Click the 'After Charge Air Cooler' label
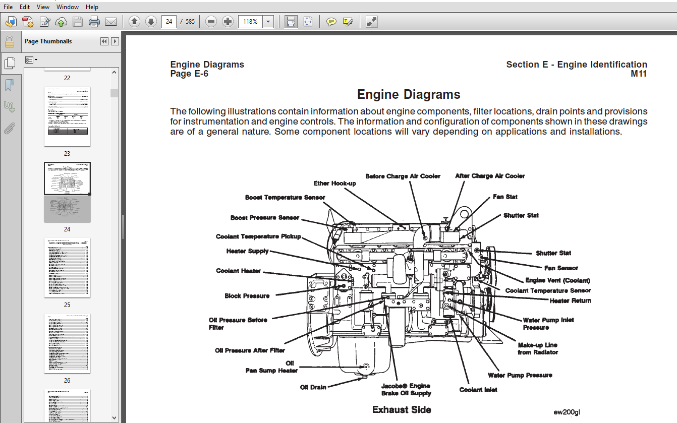The width and height of the screenshot is (677, 423). tap(490, 176)
